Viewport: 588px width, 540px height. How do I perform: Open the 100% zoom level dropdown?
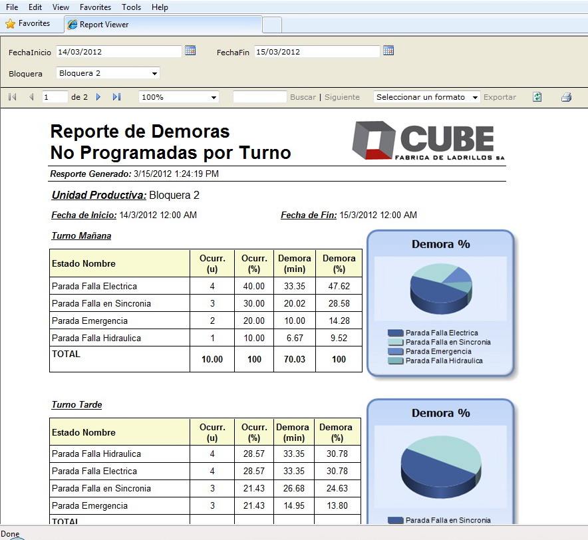[214, 97]
